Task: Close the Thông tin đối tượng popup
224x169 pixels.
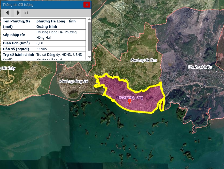Action: [87, 5]
